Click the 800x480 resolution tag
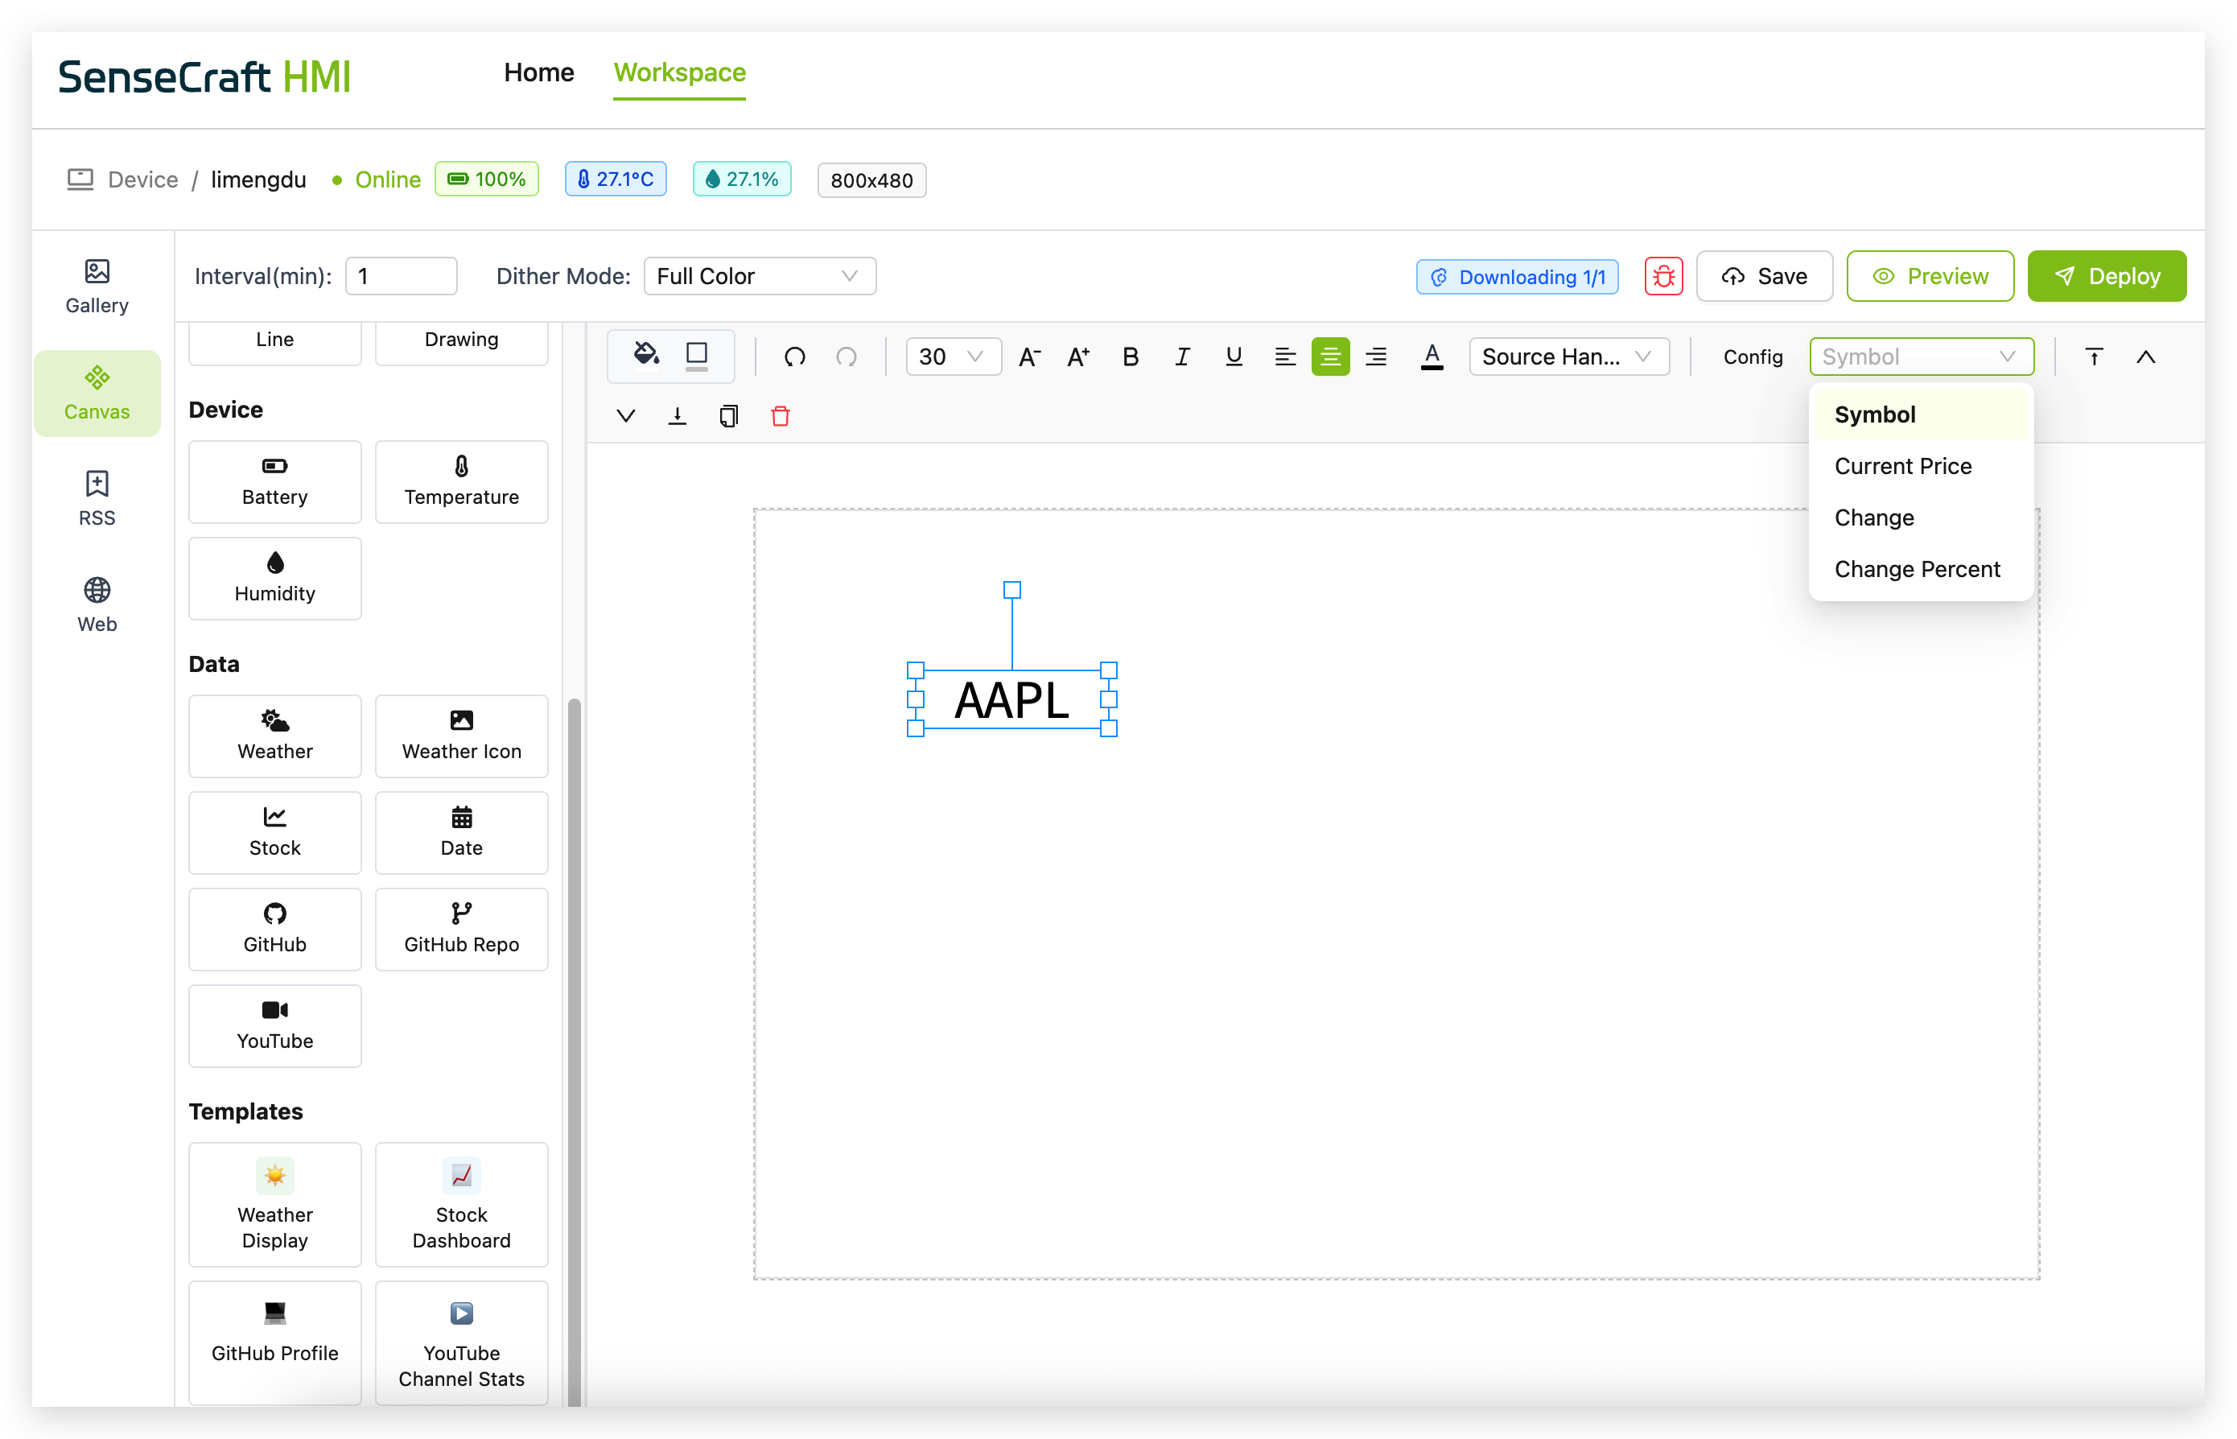The image size is (2237, 1439). (x=871, y=180)
